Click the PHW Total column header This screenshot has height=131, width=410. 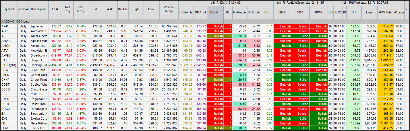click(386, 13)
